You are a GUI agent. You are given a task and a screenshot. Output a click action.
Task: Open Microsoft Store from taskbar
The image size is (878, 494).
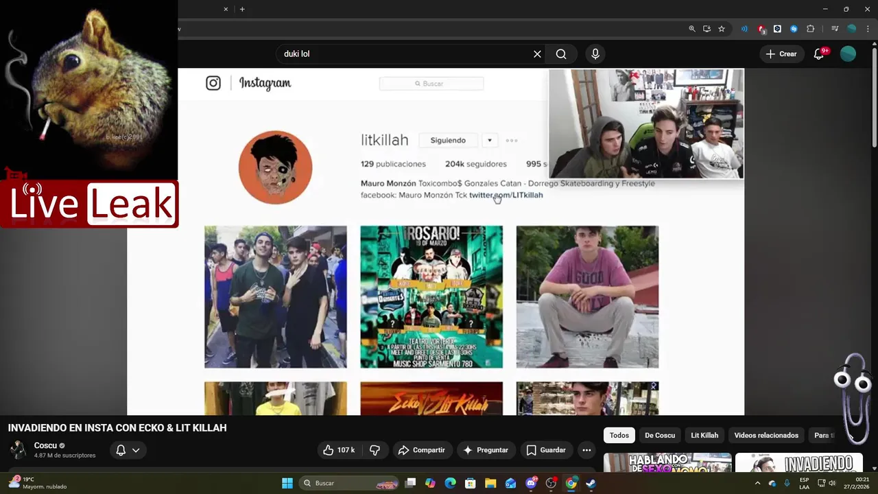click(x=471, y=483)
